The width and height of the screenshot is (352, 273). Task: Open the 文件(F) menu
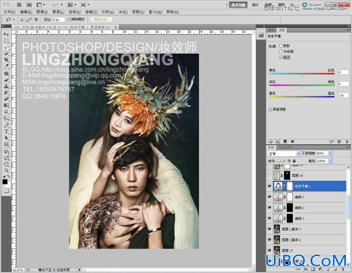point(9,12)
